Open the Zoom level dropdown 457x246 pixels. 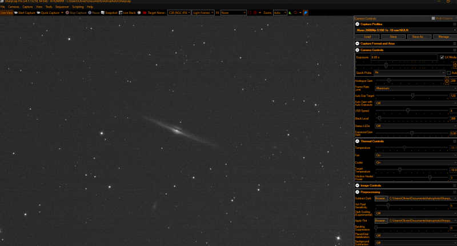280,13
